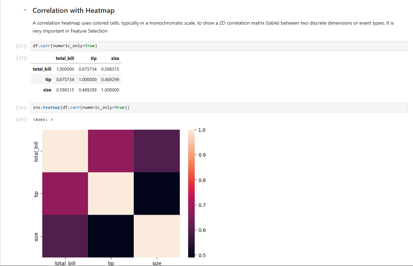413x266 pixels.
Task: Select value 0.598315 in size row
Action: point(65,90)
